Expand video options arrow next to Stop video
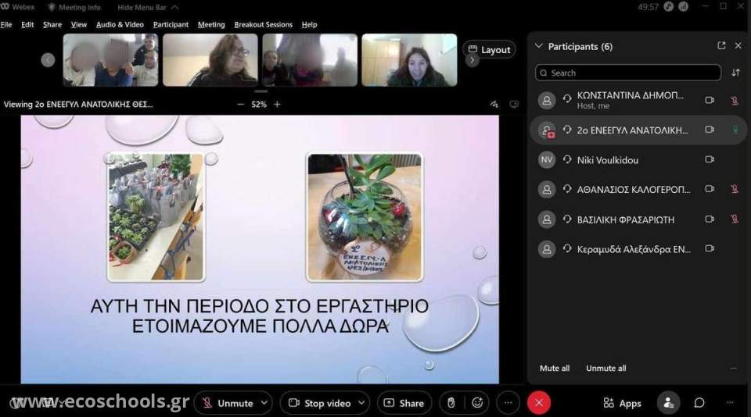Screen dimensions: 751x417 coord(361,403)
